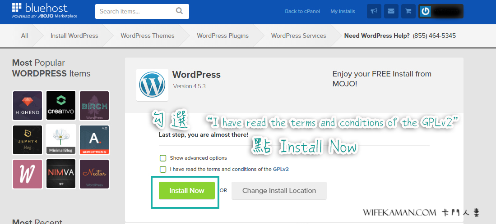This screenshot has height=224, width=496.
Task: Check the GPLv2 terms agreement box
Action: (163, 170)
